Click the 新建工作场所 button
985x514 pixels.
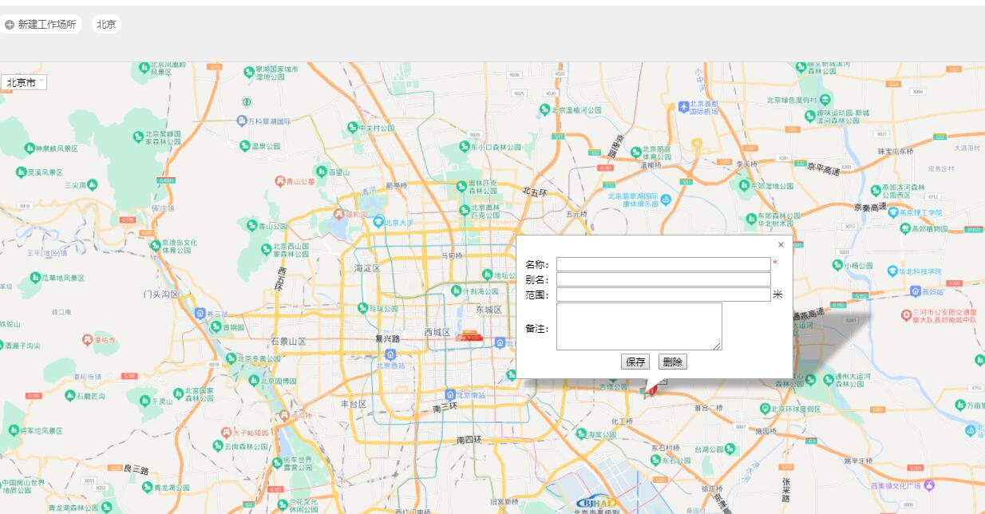pyautogui.click(x=40, y=24)
